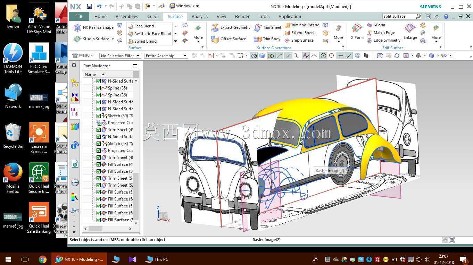Select the Match Edge tool

point(381,33)
